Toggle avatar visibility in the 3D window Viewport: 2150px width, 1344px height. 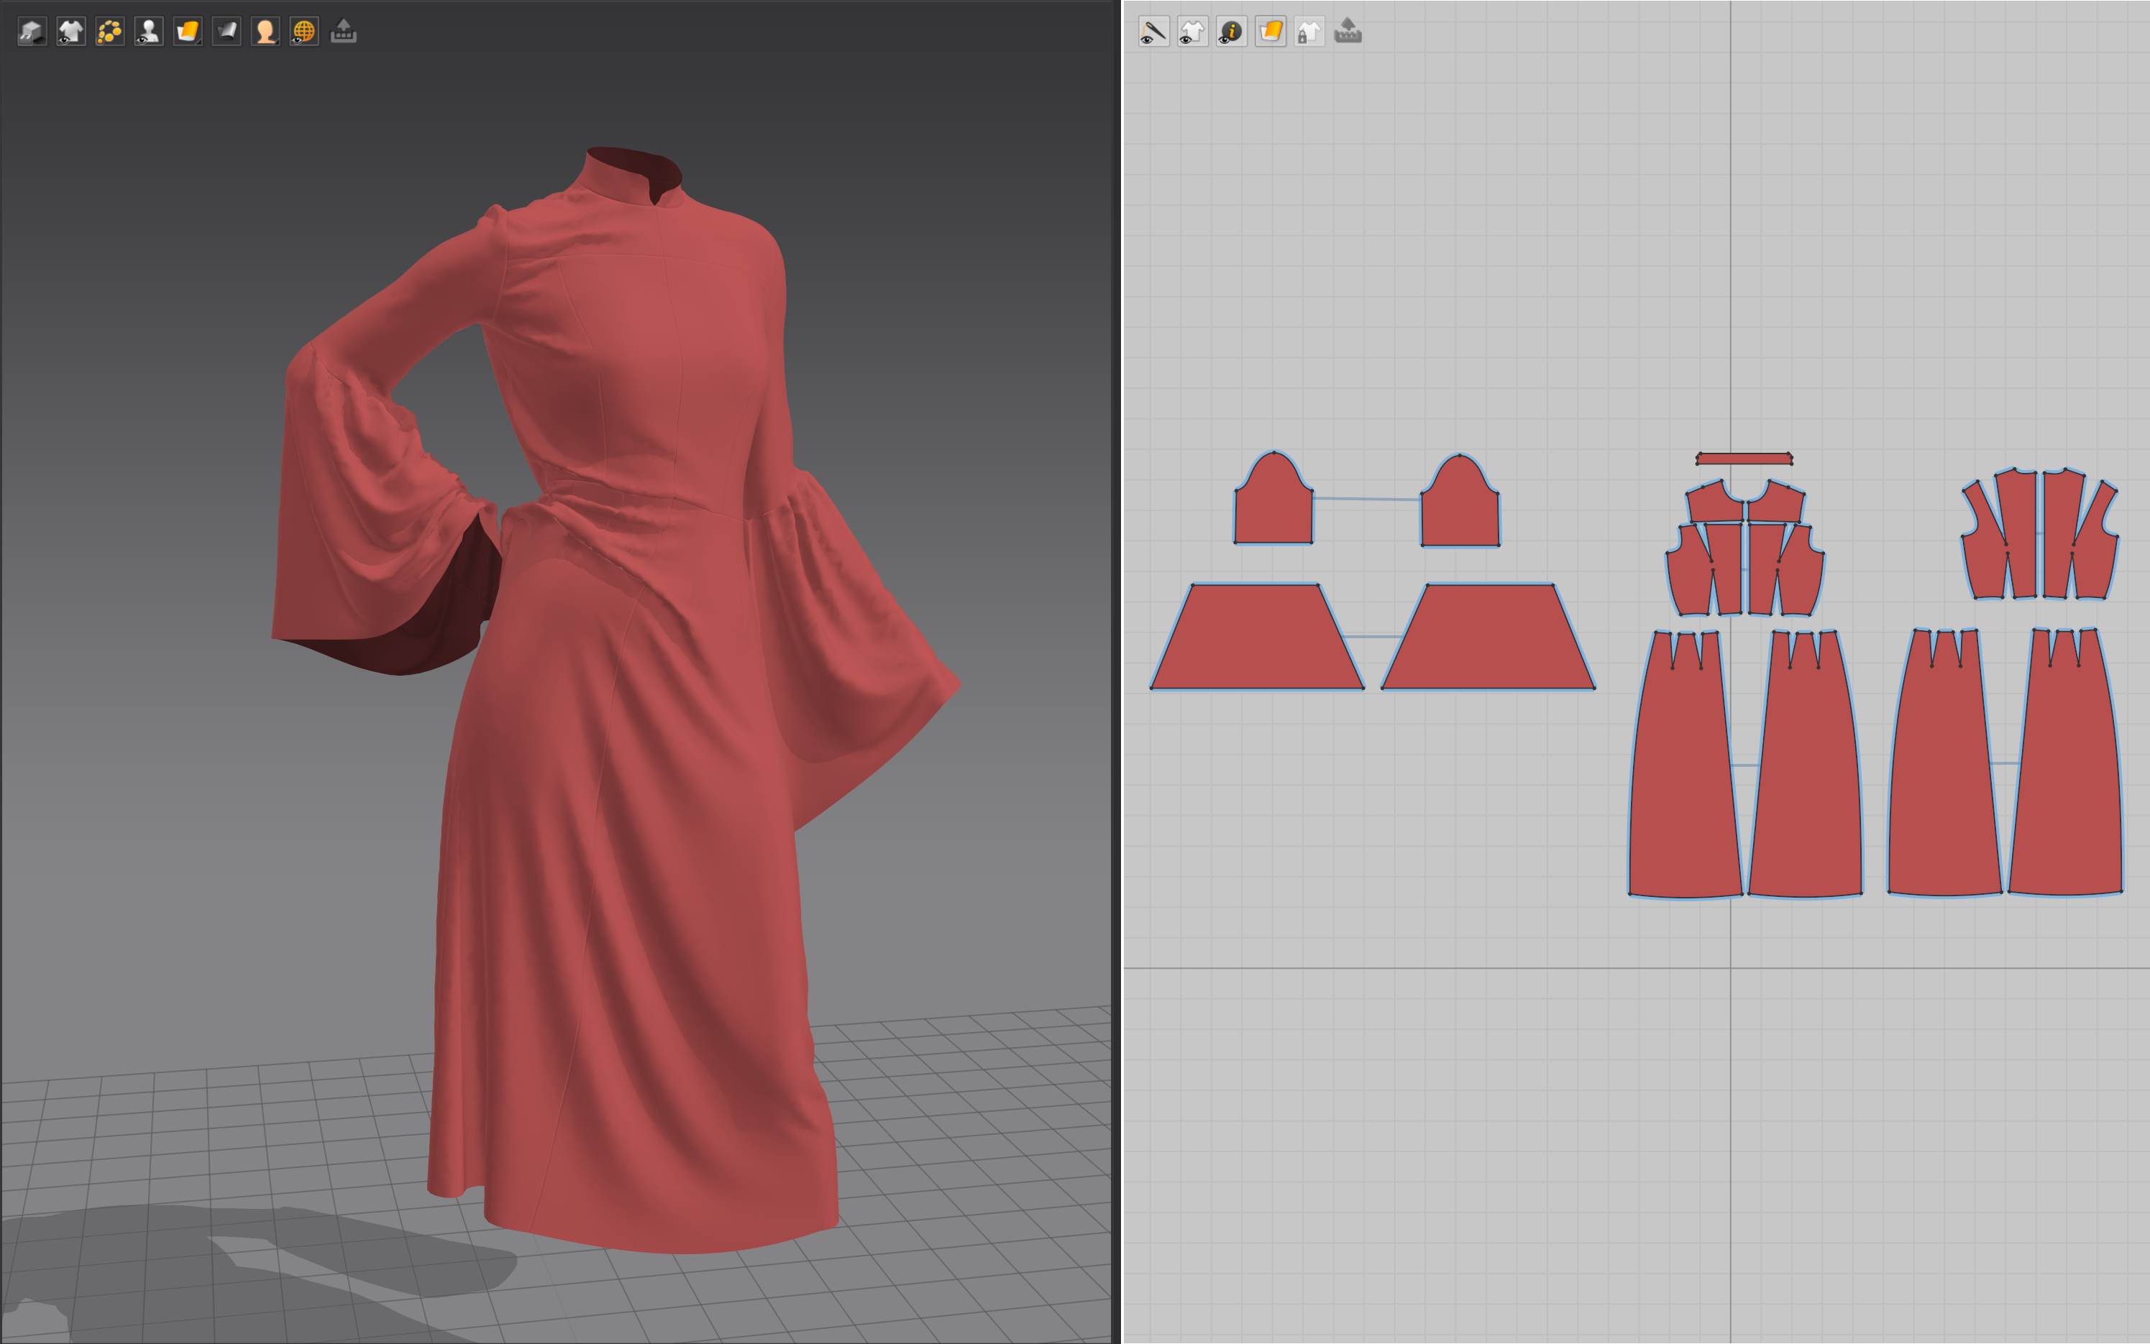pos(149,32)
